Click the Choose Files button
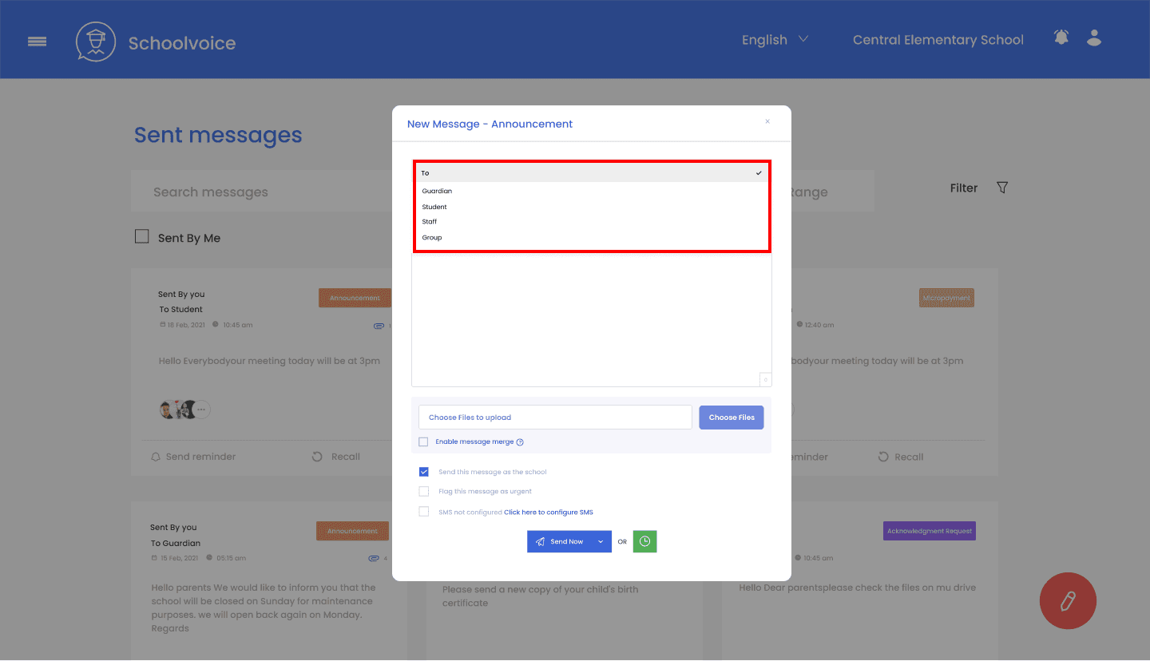This screenshot has height=661, width=1150. tap(731, 417)
